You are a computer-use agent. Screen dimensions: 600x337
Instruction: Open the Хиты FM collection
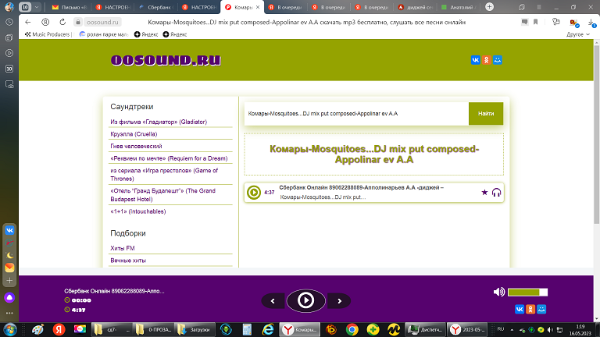pyautogui.click(x=123, y=248)
